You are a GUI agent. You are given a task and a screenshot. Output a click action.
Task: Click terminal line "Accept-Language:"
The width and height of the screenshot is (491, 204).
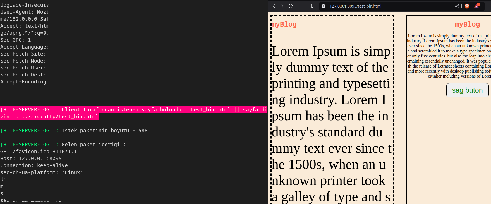(x=24, y=47)
